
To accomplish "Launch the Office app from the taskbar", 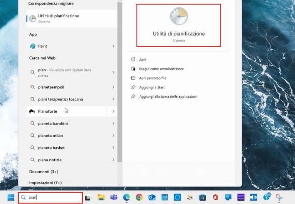I will coord(215,197).
